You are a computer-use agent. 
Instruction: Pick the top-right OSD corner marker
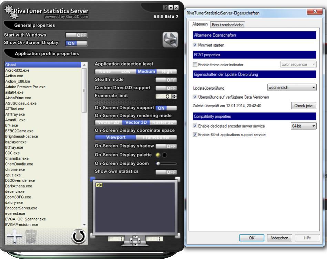pyautogui.click(x=177, y=179)
